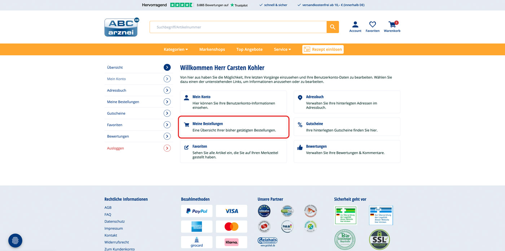Click the SSL Secured badge
This screenshot has width=505, height=251.
379,239
